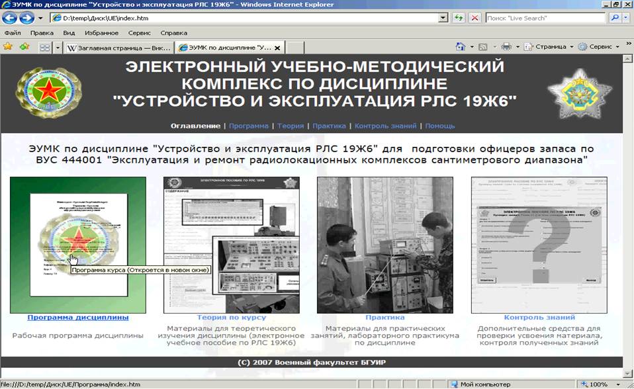Image resolution: width=634 pixels, height=389 pixels.
Task: Open the Контроль знаний navigation link
Action: (x=385, y=126)
